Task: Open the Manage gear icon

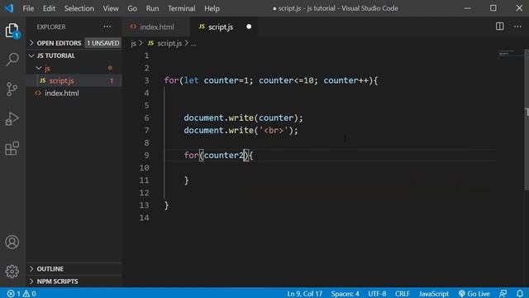Action: pyautogui.click(x=12, y=272)
